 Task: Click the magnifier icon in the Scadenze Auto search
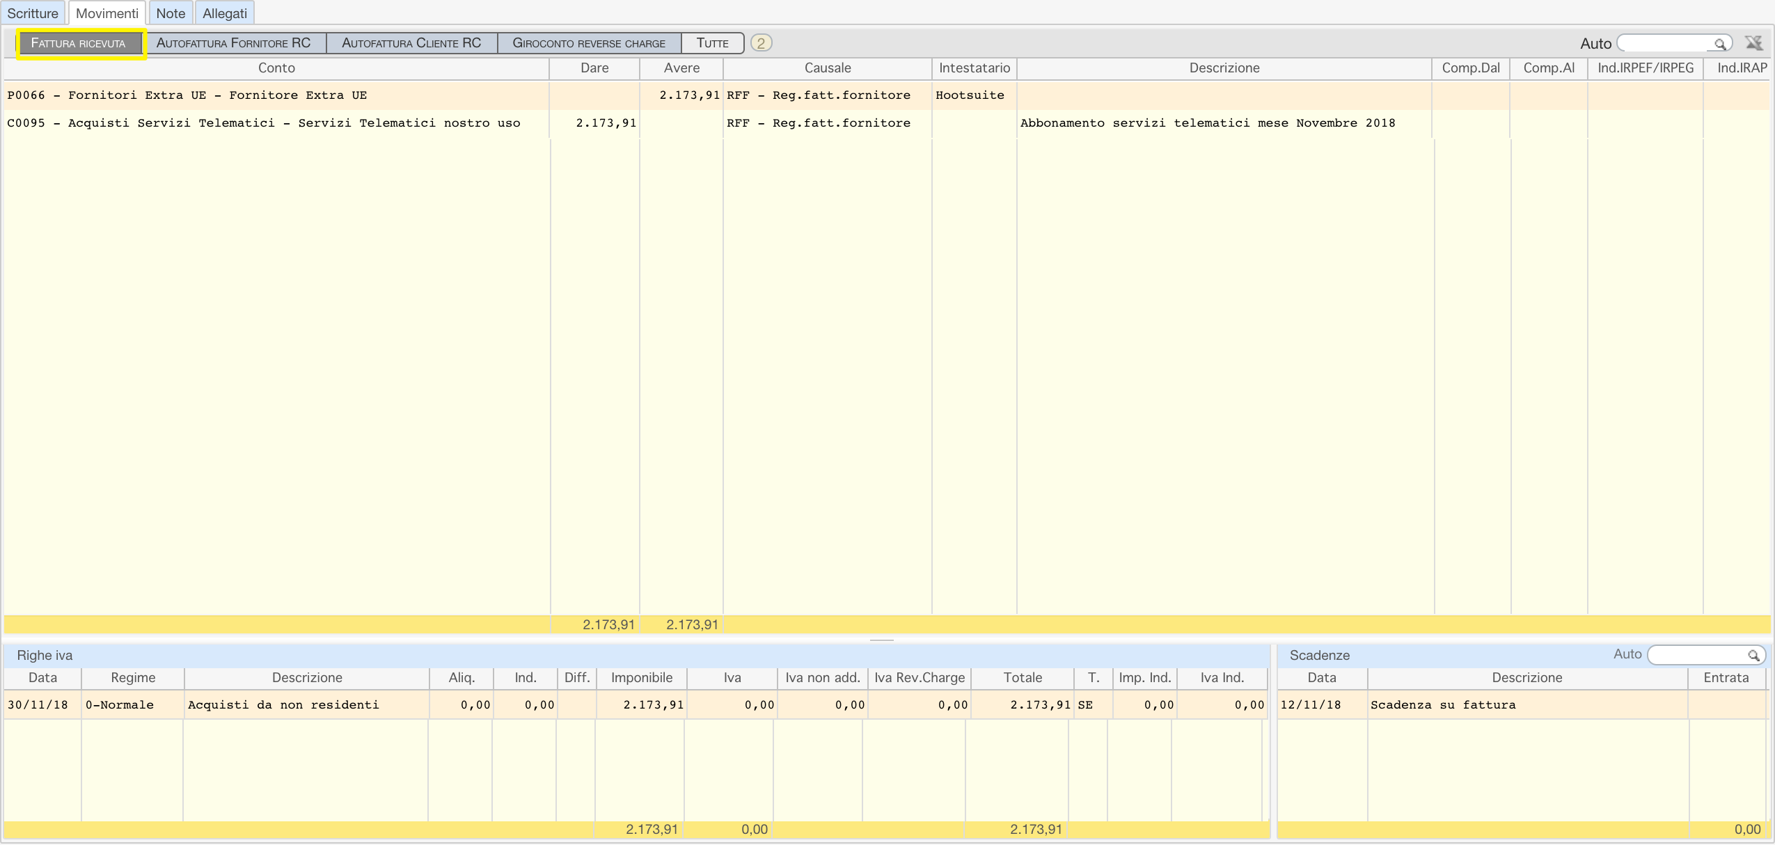coord(1753,655)
